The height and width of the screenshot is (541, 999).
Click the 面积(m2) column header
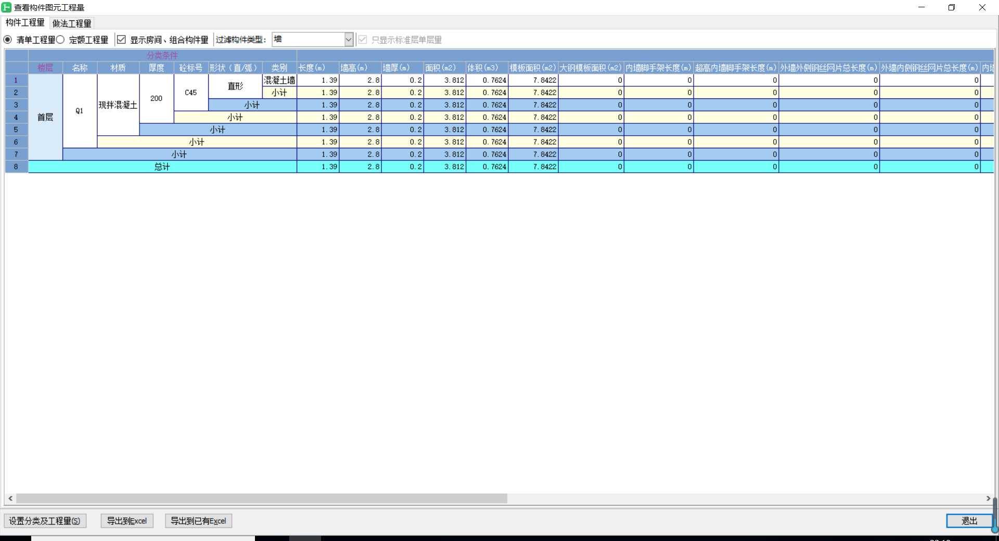coord(444,68)
